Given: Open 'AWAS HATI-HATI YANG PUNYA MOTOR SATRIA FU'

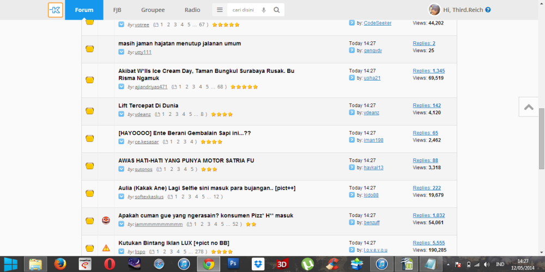Looking at the screenshot, I should point(186,160).
